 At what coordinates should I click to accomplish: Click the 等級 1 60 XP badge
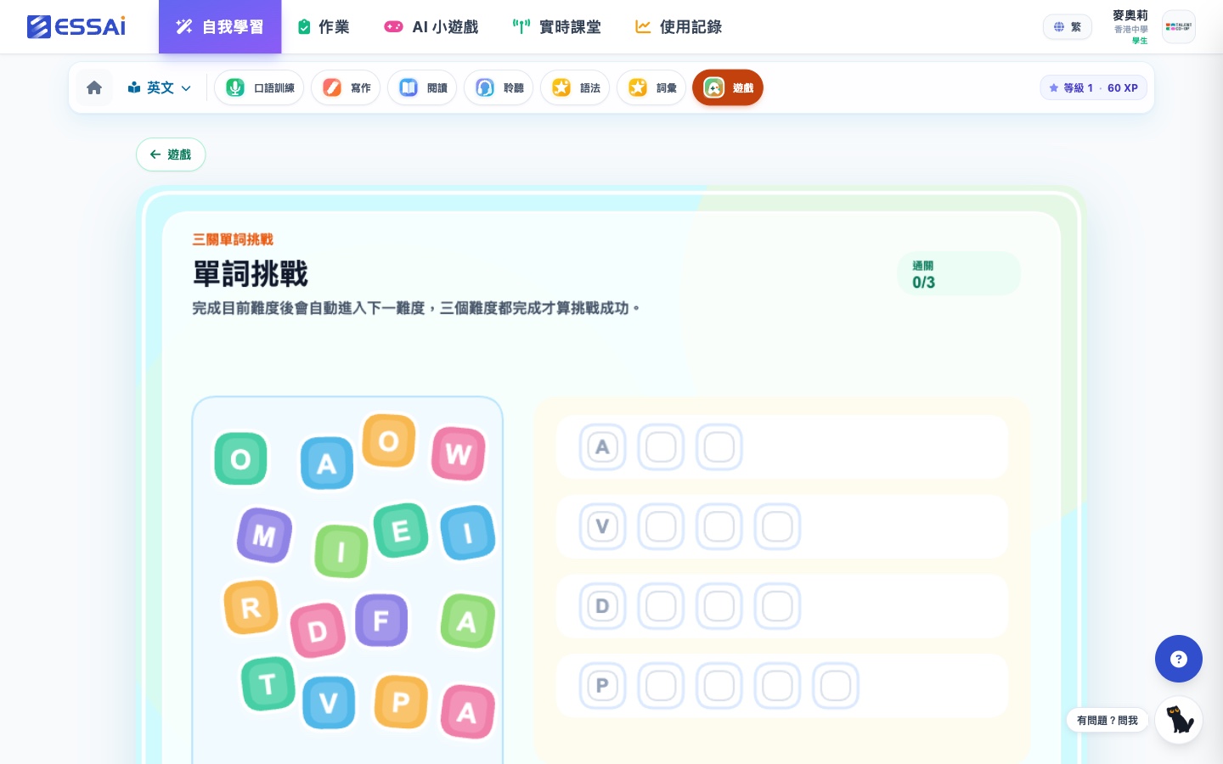pos(1094,87)
